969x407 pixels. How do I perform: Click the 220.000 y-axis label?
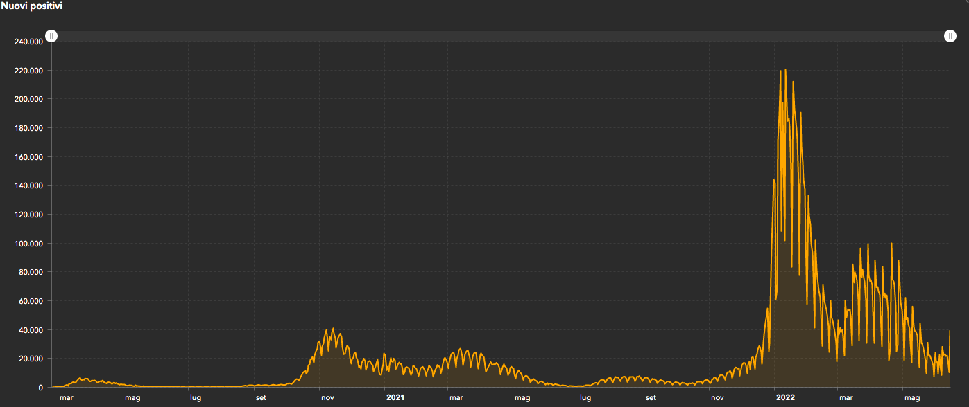pos(28,71)
